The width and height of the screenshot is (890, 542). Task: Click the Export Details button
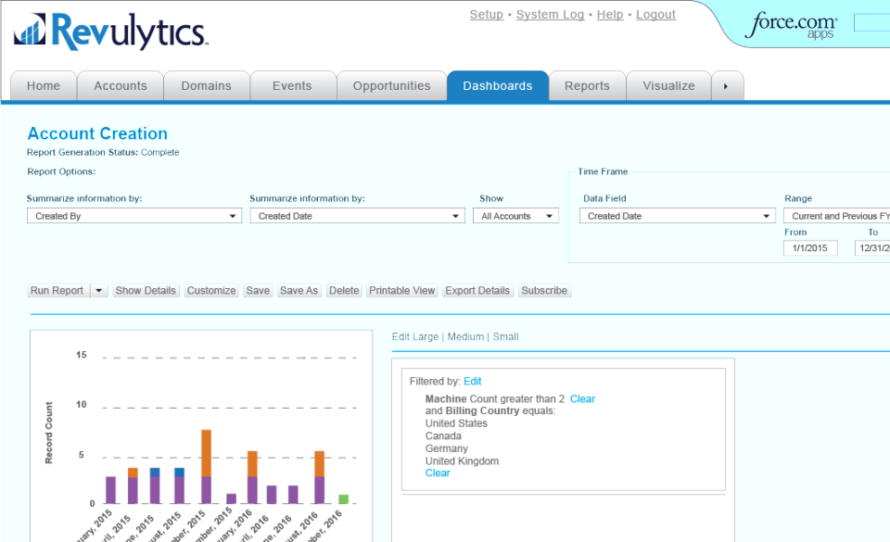(477, 290)
